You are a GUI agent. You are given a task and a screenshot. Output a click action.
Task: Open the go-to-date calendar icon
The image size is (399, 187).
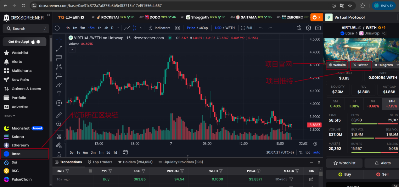(125, 152)
